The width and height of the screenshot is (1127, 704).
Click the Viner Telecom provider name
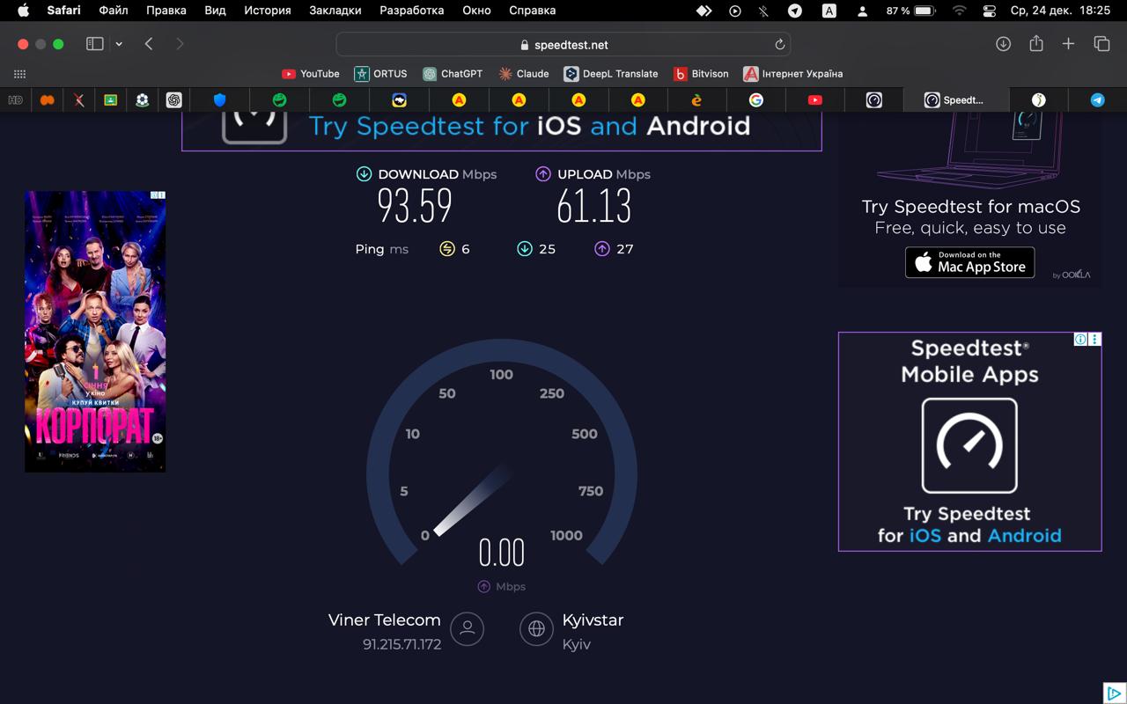385,620
